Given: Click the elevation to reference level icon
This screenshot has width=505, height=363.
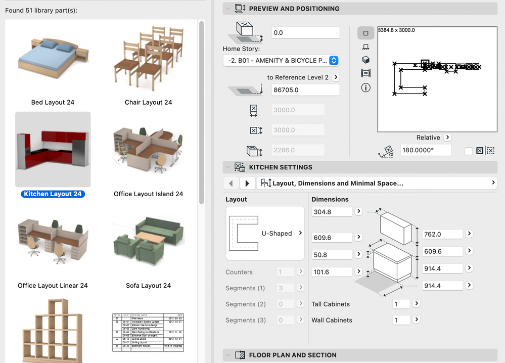Looking at the screenshot, I should [x=246, y=90].
